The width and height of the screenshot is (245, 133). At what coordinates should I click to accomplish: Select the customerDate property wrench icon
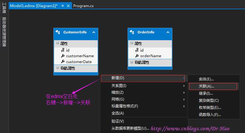pos(63,62)
